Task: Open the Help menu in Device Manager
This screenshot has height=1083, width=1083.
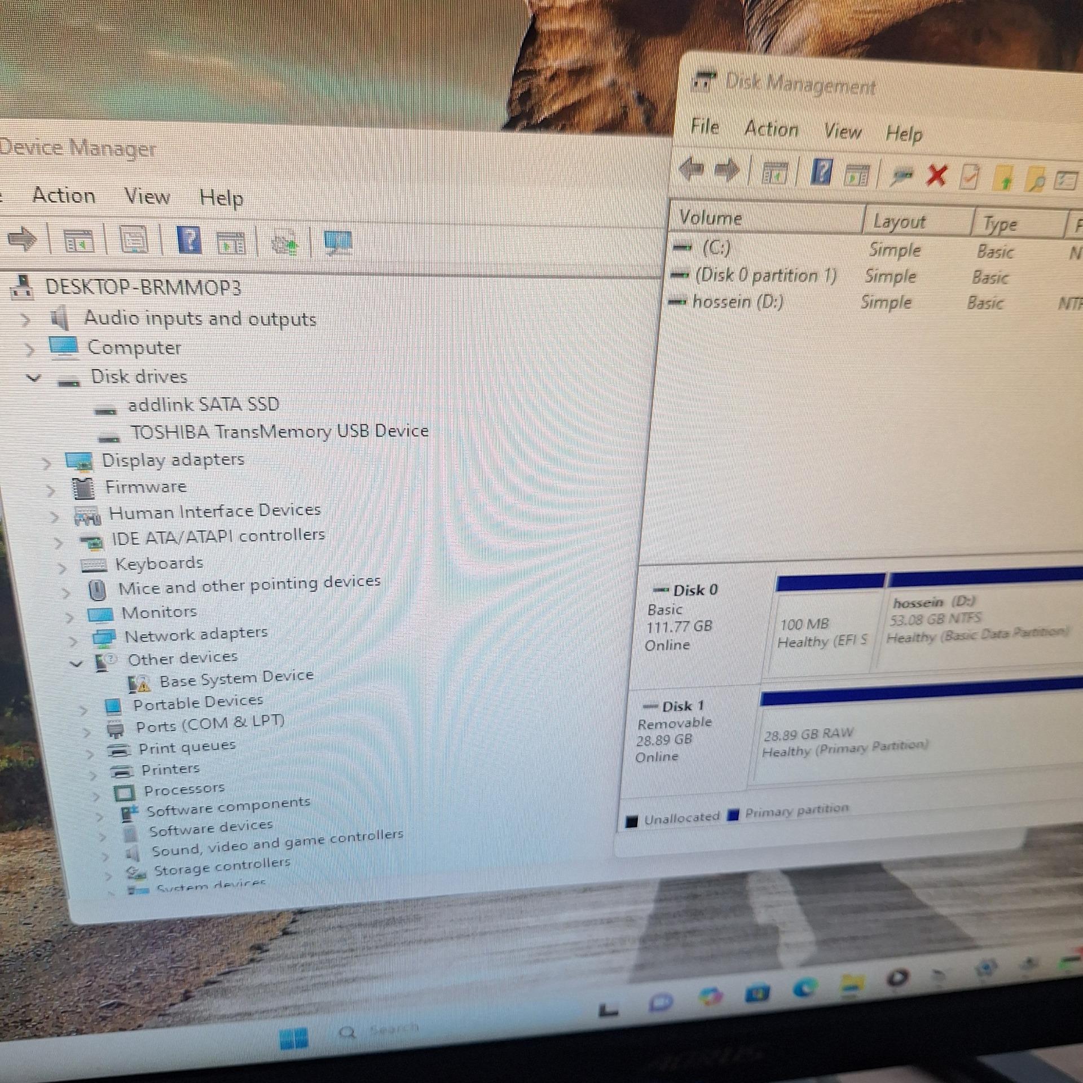Action: coord(222,198)
